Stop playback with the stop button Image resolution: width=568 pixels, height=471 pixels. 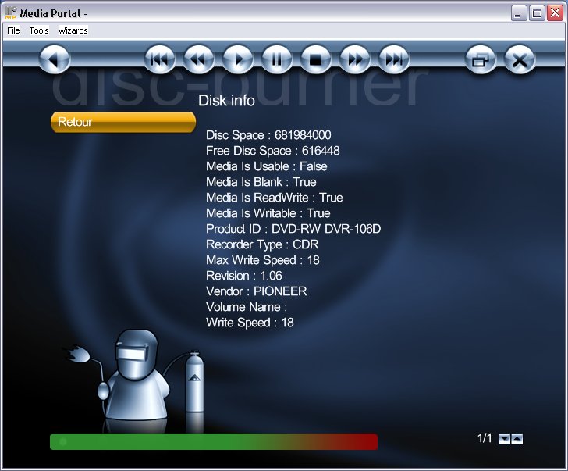coord(316,59)
